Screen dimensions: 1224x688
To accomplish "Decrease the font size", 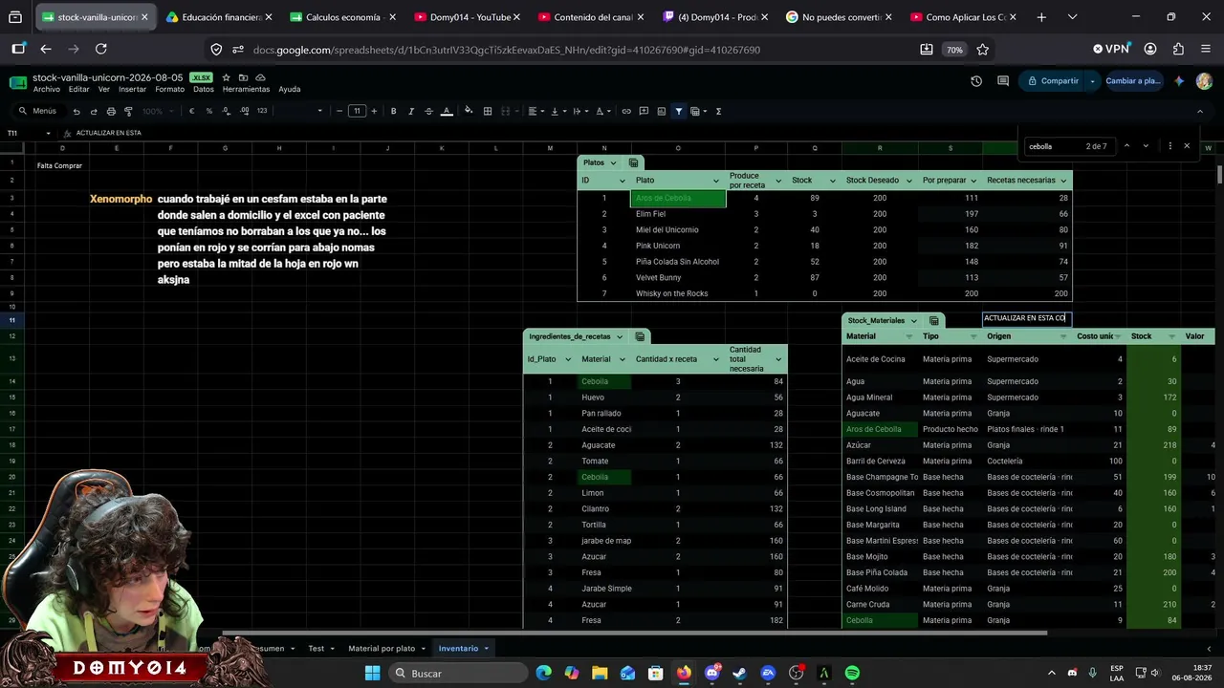I will 339,111.
